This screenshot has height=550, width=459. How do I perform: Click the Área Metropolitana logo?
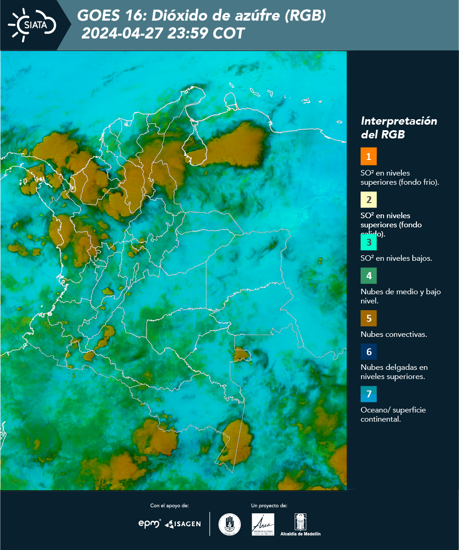tap(263, 524)
